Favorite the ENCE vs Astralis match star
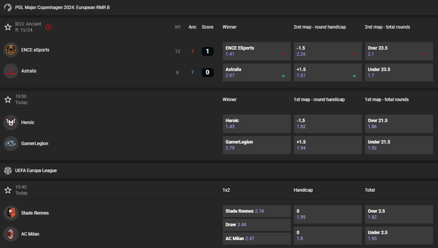The width and height of the screenshot is (438, 248). [x=8, y=27]
